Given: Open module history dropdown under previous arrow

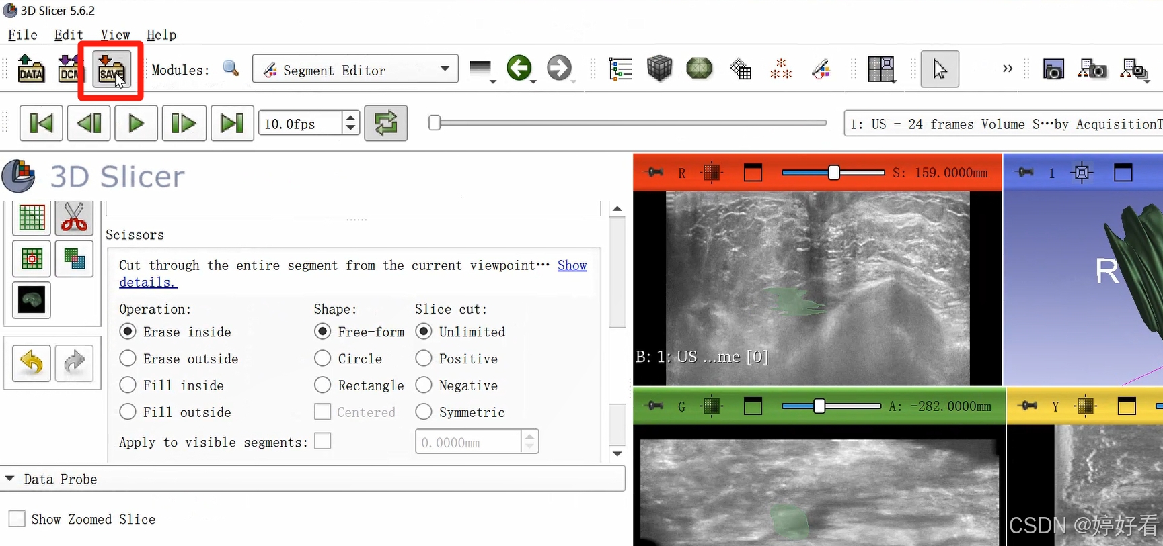Looking at the screenshot, I should coord(533,81).
